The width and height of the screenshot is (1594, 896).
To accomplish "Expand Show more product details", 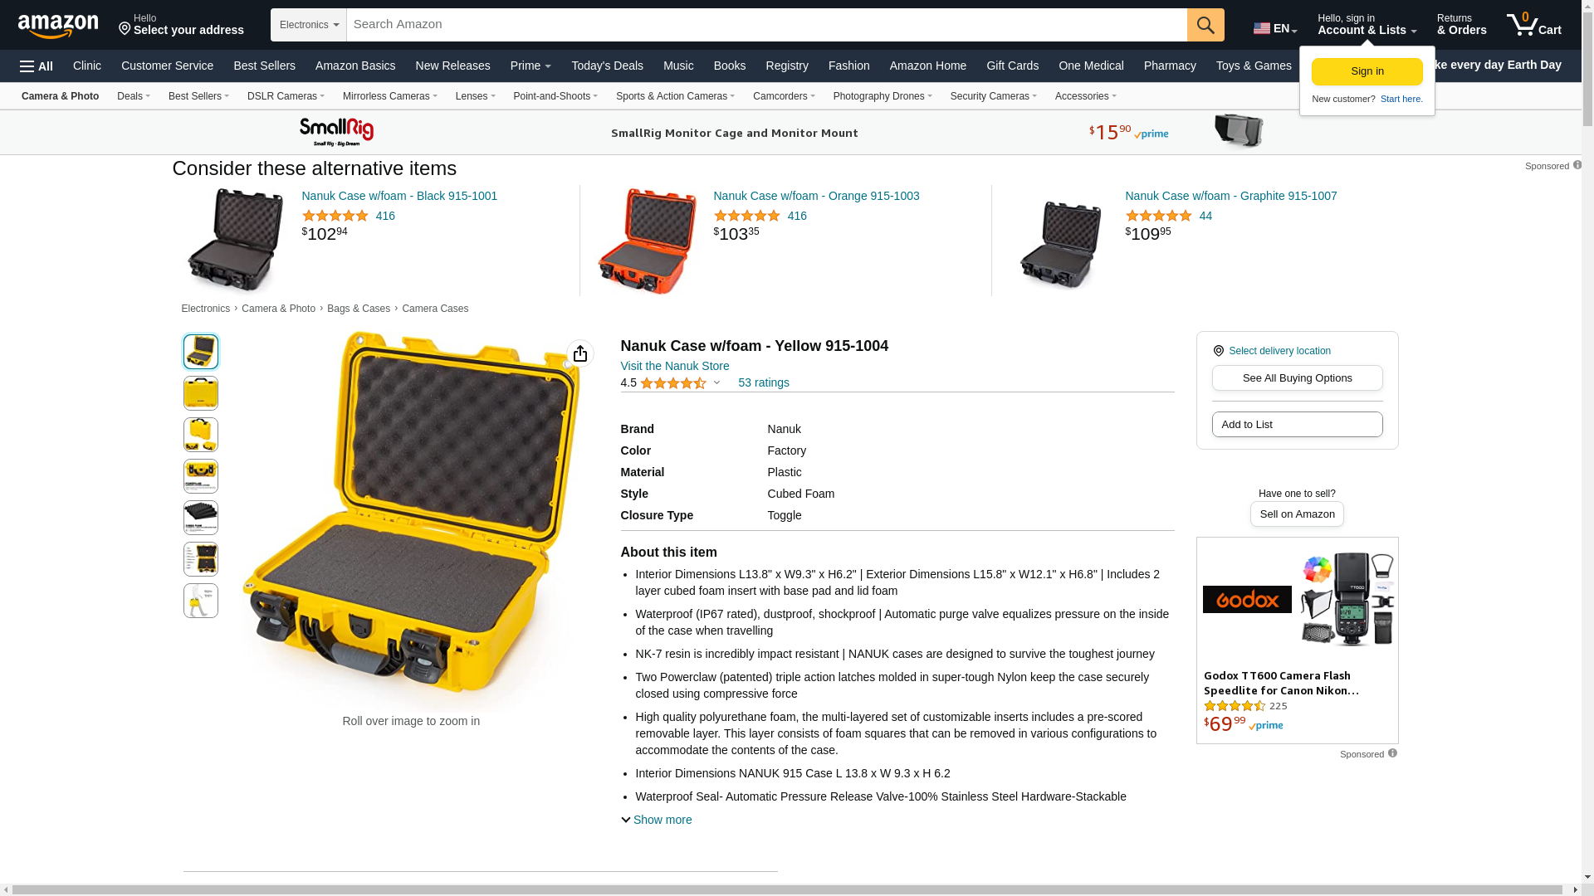I will point(657,820).
